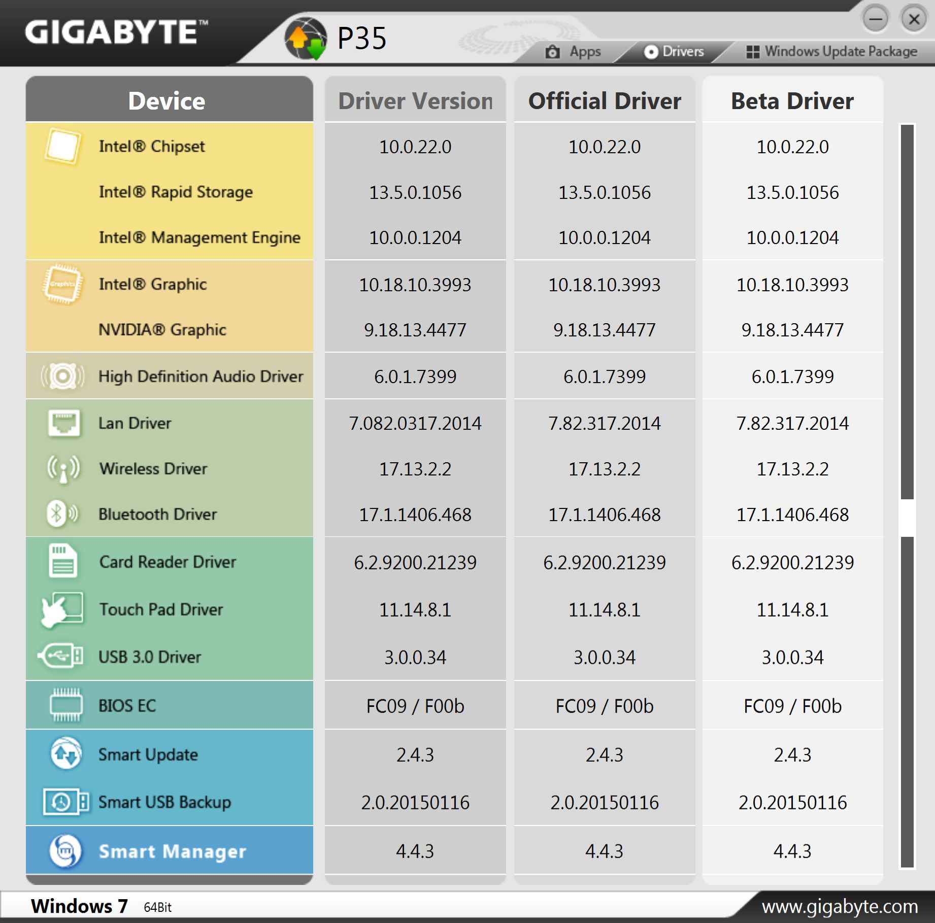Image resolution: width=935 pixels, height=923 pixels.
Task: Click the disc icon on the Drivers tab
Action: click(x=651, y=52)
